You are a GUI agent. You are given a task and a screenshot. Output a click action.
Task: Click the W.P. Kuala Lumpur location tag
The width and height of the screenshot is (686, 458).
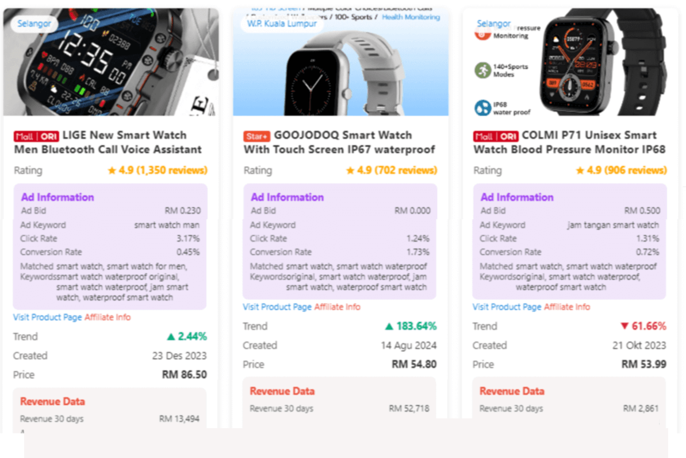point(282,24)
